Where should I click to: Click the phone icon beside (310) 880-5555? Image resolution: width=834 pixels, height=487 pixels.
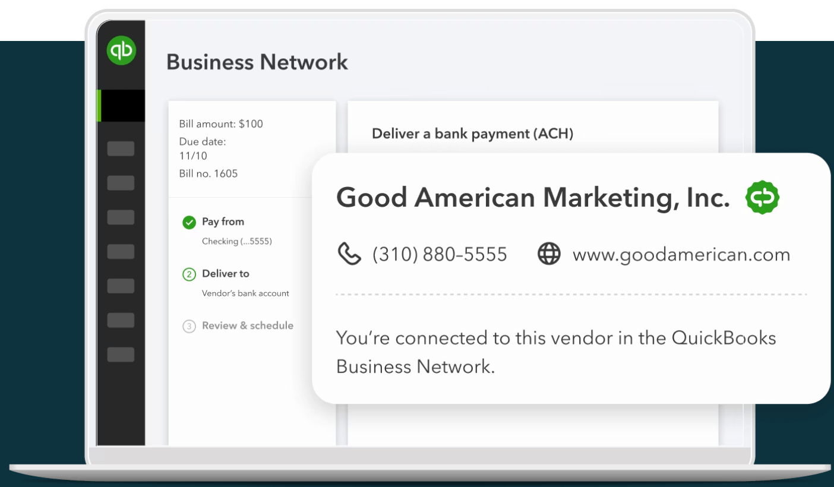[x=349, y=254]
